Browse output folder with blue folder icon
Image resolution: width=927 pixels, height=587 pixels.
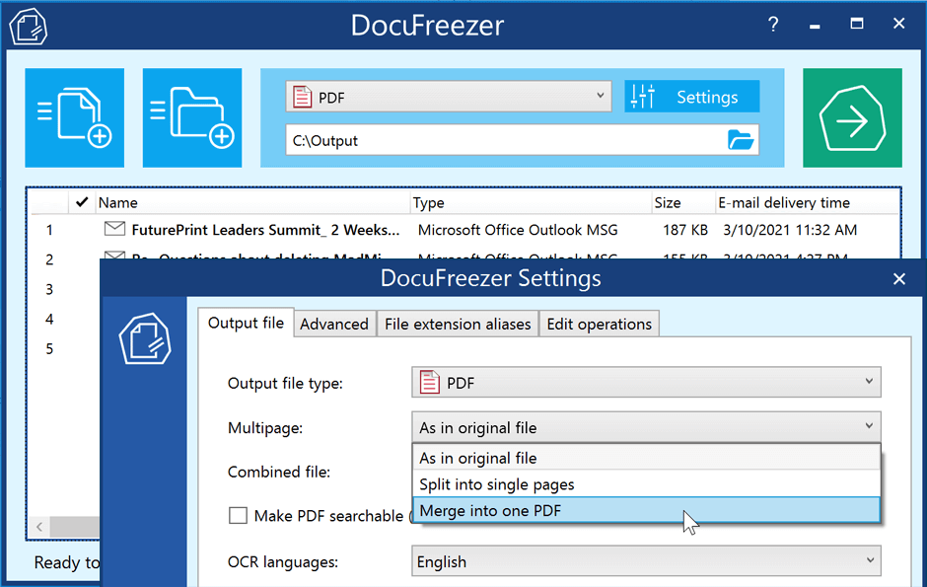[x=741, y=140]
